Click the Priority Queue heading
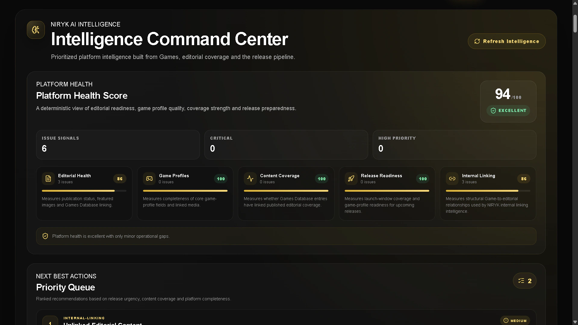Viewport: 578px width, 325px height. click(66, 287)
